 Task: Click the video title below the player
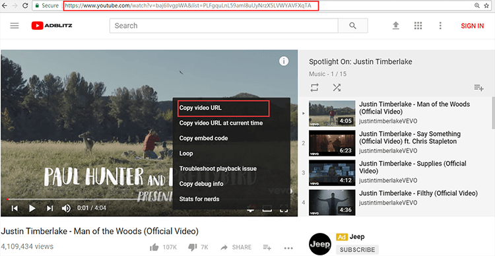coord(100,231)
